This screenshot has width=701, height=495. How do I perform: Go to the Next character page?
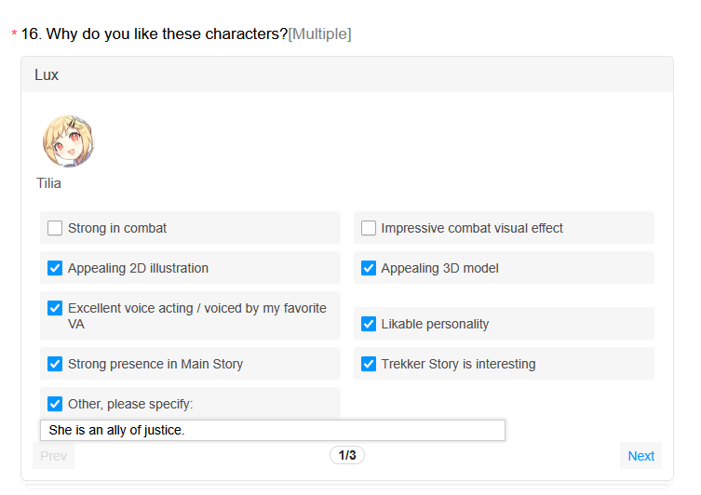coord(640,456)
